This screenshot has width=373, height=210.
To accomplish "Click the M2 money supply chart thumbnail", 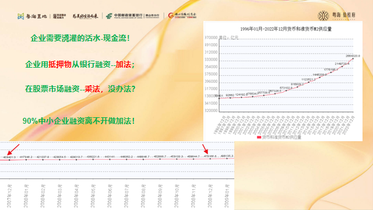I will (283, 81).
